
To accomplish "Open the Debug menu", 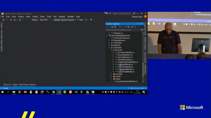I will [35, 17].
